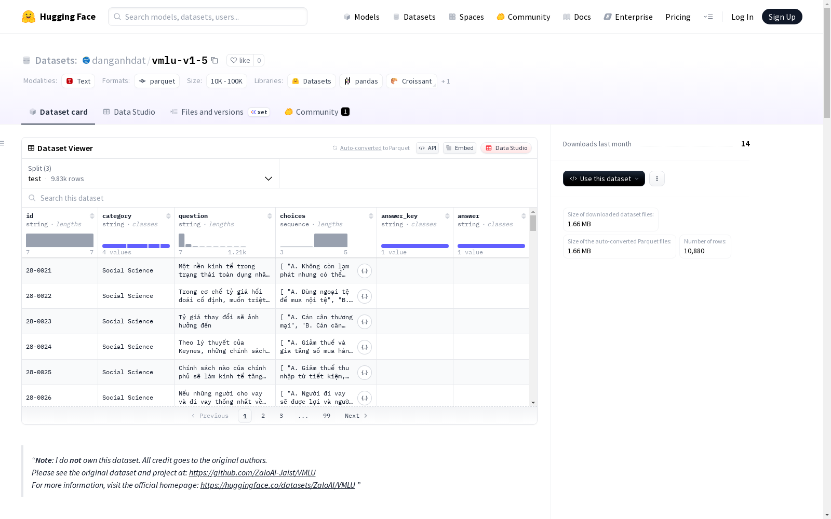Open table of contents sidebar icon
The width and height of the screenshot is (831, 519).
(x=3, y=143)
